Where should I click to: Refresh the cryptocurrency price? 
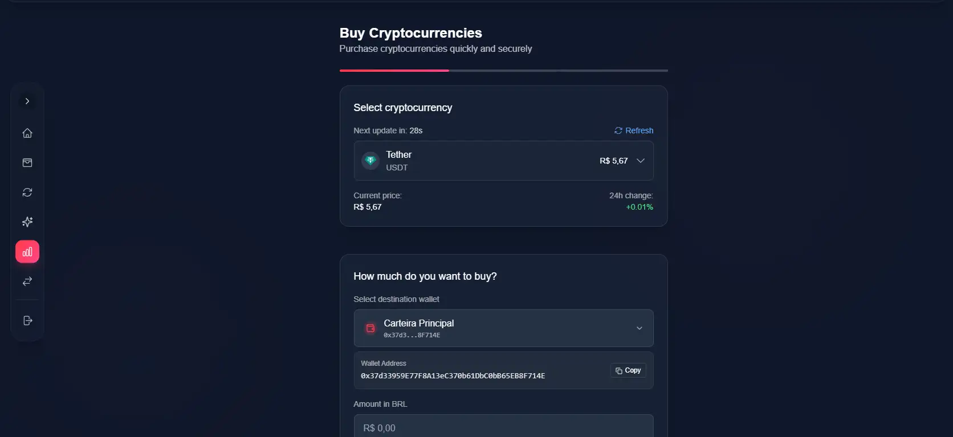coord(634,130)
